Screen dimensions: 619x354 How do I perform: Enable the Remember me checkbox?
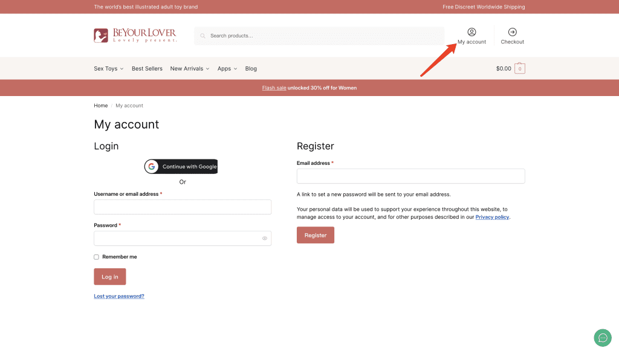coord(96,257)
